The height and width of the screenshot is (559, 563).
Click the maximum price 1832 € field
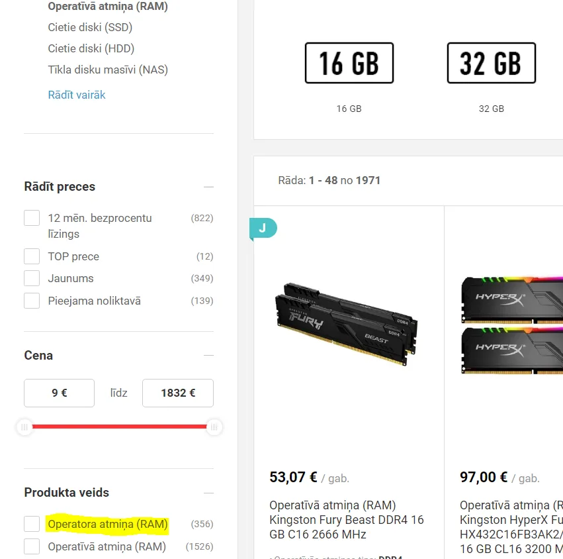click(178, 393)
